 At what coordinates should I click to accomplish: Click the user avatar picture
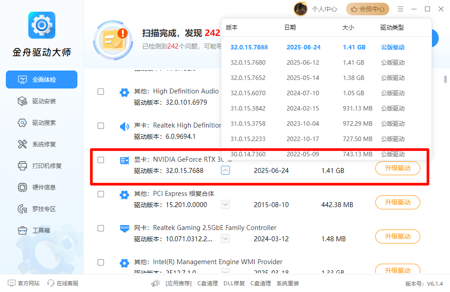point(301,9)
